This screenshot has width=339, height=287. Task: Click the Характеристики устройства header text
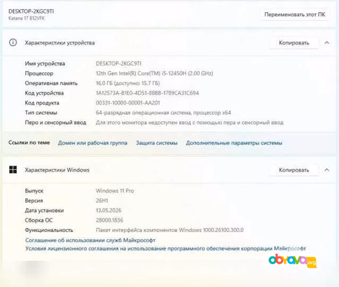(60, 43)
